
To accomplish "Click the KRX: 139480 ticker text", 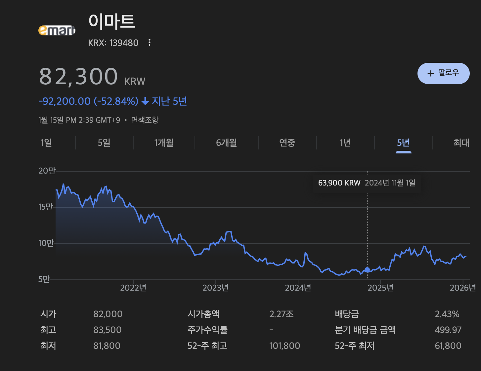I will click(113, 43).
